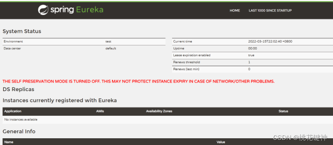Click the Spring Eureka leaf logo

point(43,10)
